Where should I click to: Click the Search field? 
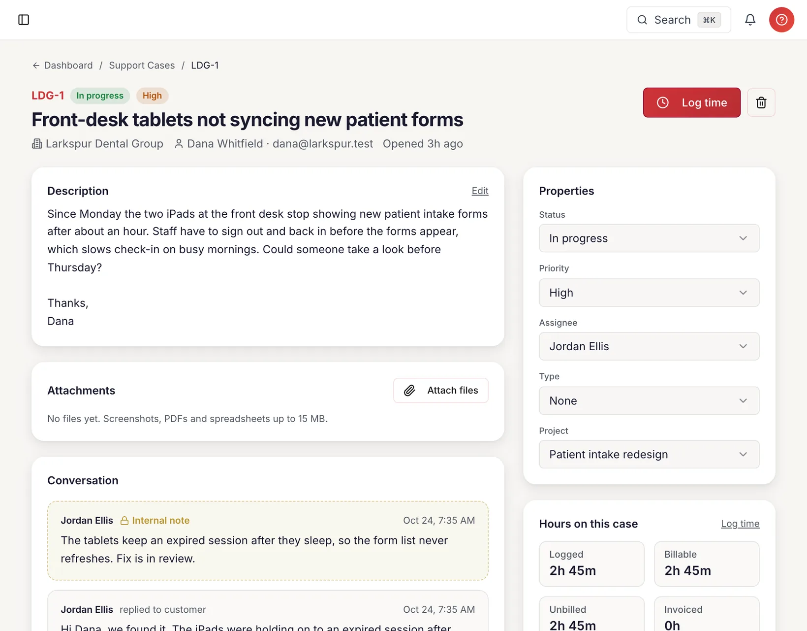(x=679, y=20)
